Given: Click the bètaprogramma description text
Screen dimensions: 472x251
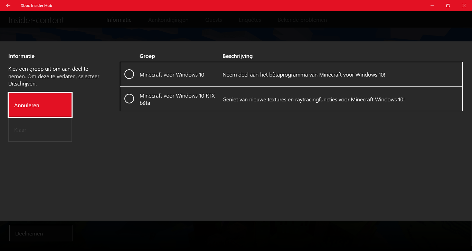Looking at the screenshot, I should pyautogui.click(x=304, y=74).
